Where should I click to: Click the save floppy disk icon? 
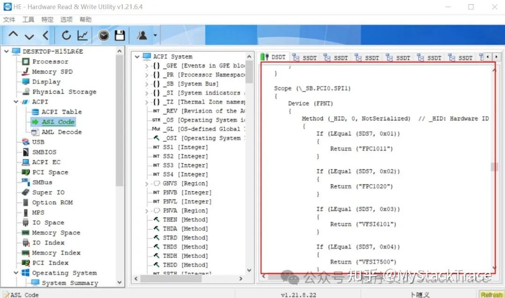click(x=120, y=35)
